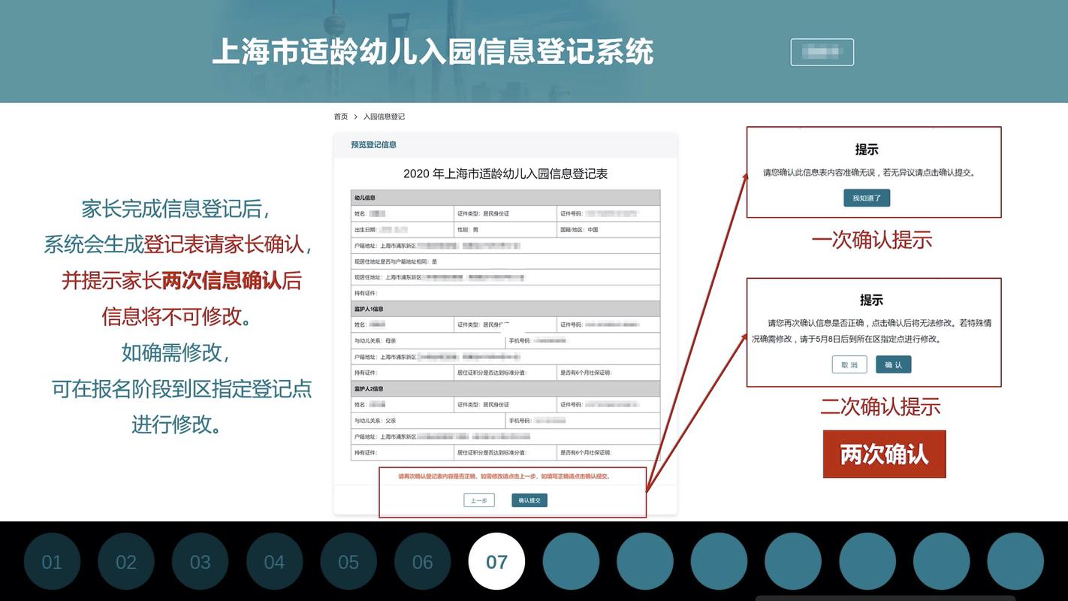
Task: Click the 确认提交 submit button
Action: 529,499
